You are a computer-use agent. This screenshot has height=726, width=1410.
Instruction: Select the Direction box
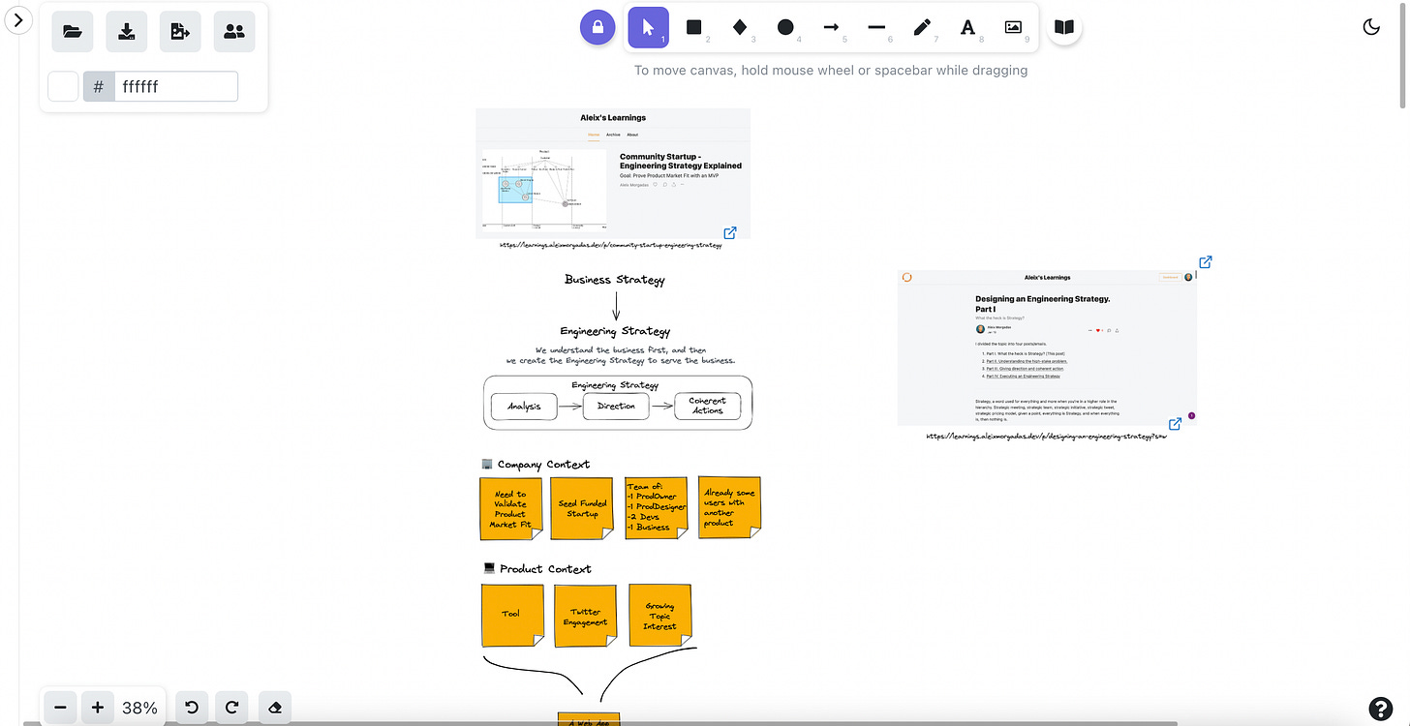pyautogui.click(x=616, y=406)
